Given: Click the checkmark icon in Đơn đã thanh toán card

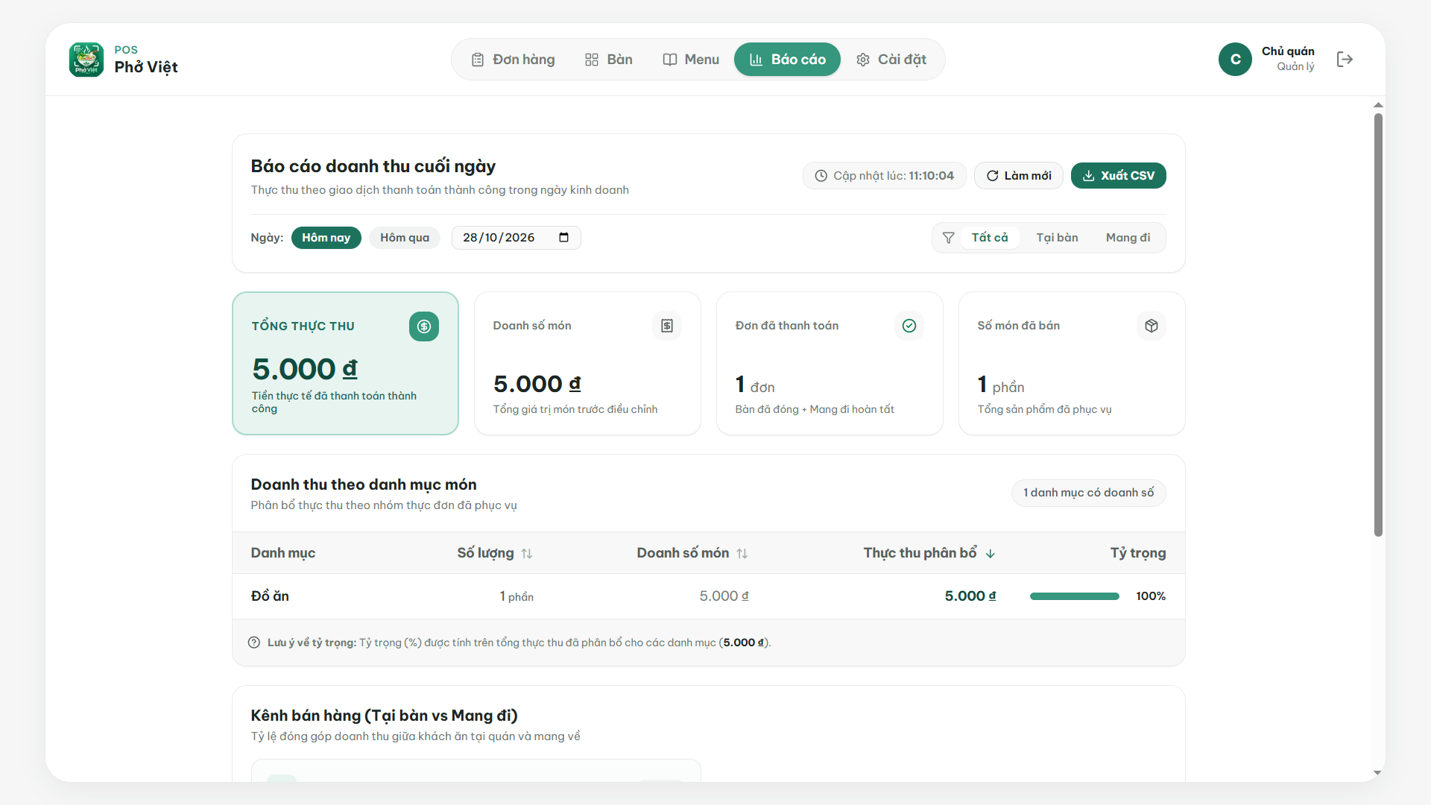Looking at the screenshot, I should tap(909, 326).
